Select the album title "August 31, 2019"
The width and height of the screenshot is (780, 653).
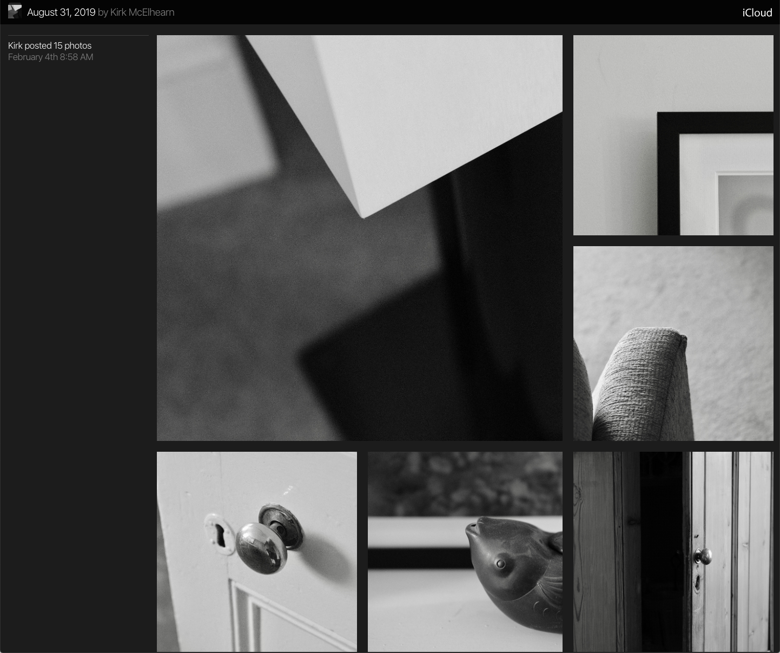tap(61, 12)
